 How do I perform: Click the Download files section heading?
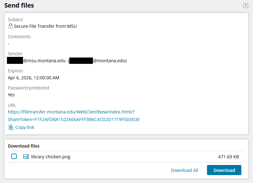(x=23, y=146)
